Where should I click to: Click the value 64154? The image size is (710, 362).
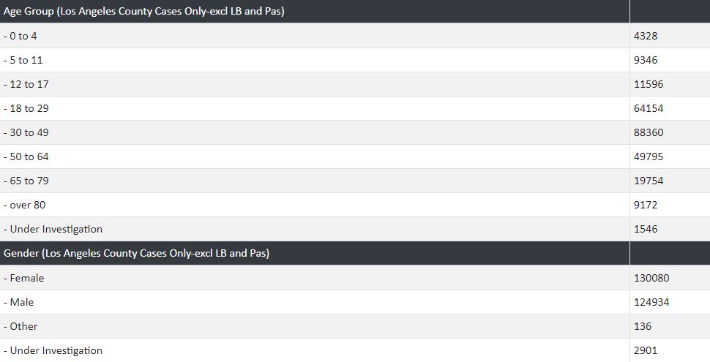click(649, 108)
